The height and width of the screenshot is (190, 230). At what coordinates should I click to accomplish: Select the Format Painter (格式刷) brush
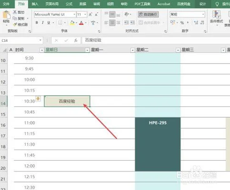(x=15, y=25)
